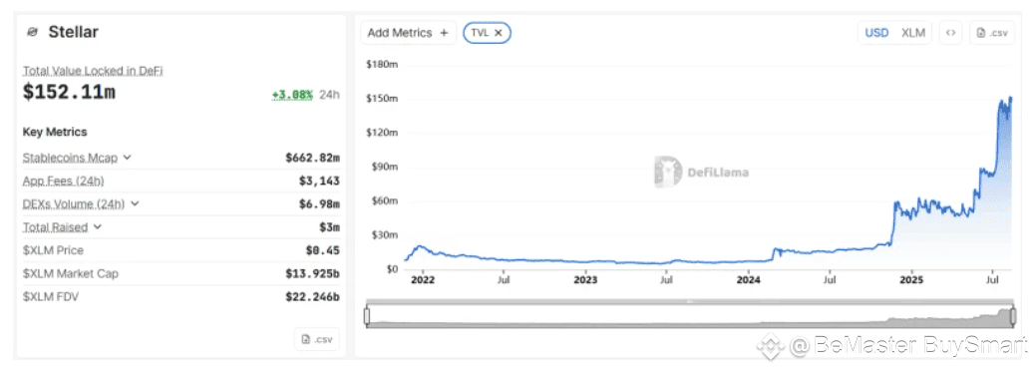This screenshot has width=1035, height=372.
Task: Click the mini chart navigator track
Action: pos(690,316)
